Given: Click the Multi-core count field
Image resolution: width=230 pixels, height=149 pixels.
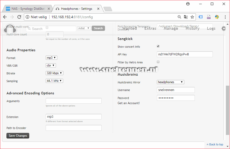Looking at the screenshot, I should click(55, 34).
